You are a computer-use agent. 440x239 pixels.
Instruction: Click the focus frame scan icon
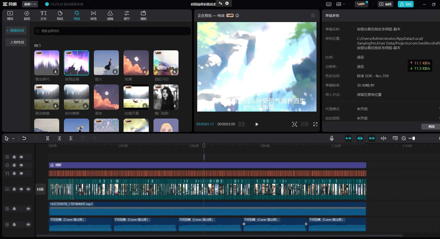click(x=294, y=124)
